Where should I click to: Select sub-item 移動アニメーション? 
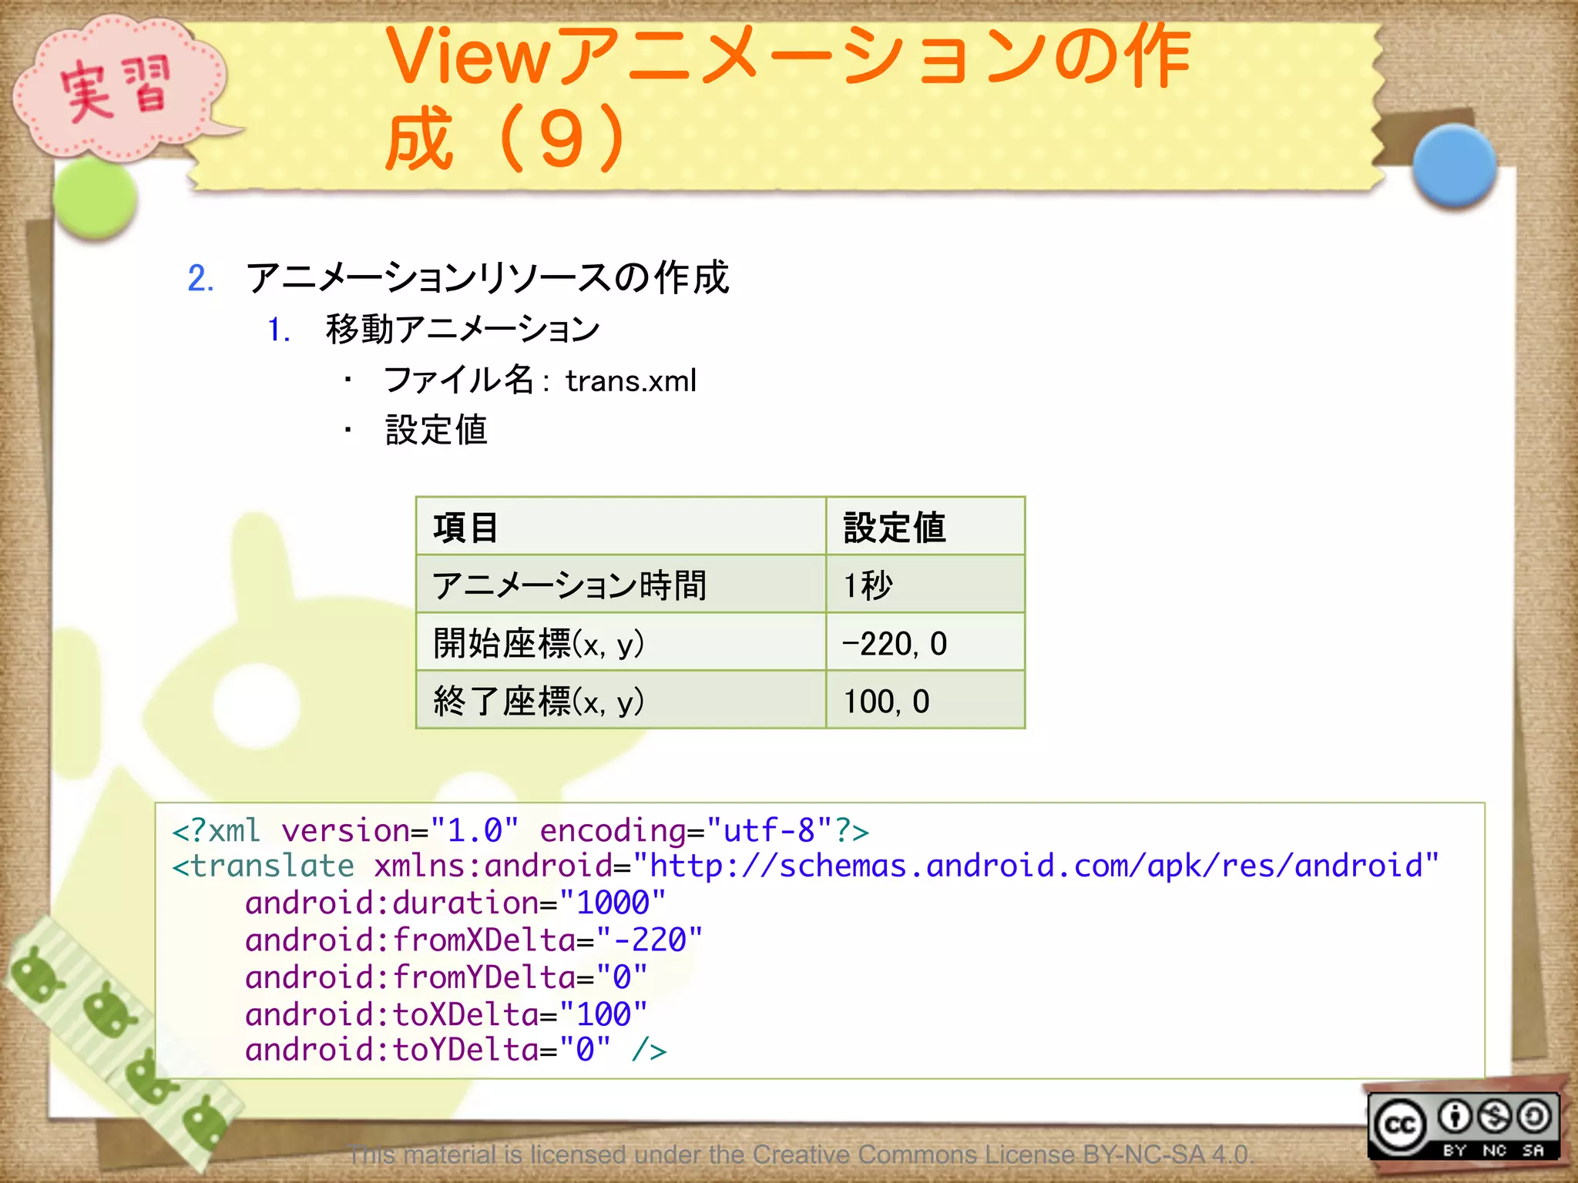click(x=462, y=329)
